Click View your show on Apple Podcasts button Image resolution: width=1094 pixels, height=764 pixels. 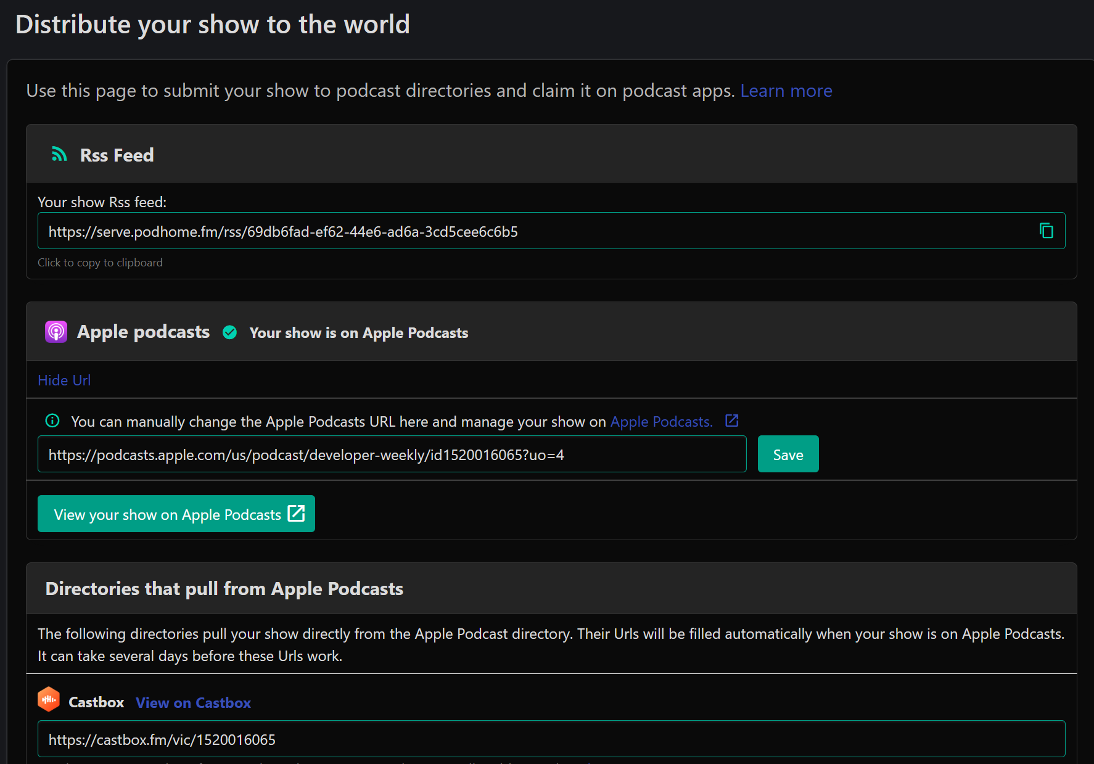point(176,514)
